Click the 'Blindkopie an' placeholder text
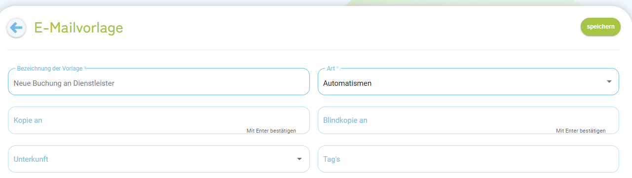Screen dimensions: 632x178 pos(345,120)
